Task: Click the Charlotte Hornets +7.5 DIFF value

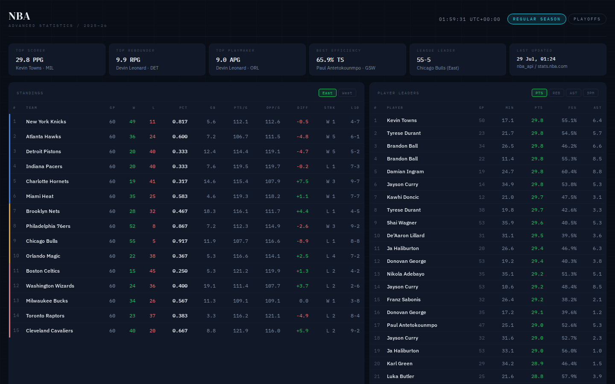Action: tap(302, 181)
